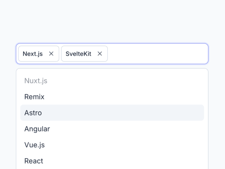Viewport: 225px width, 169px height.
Task: Add Remix to the selected frameworks
Action: [x=112, y=97]
